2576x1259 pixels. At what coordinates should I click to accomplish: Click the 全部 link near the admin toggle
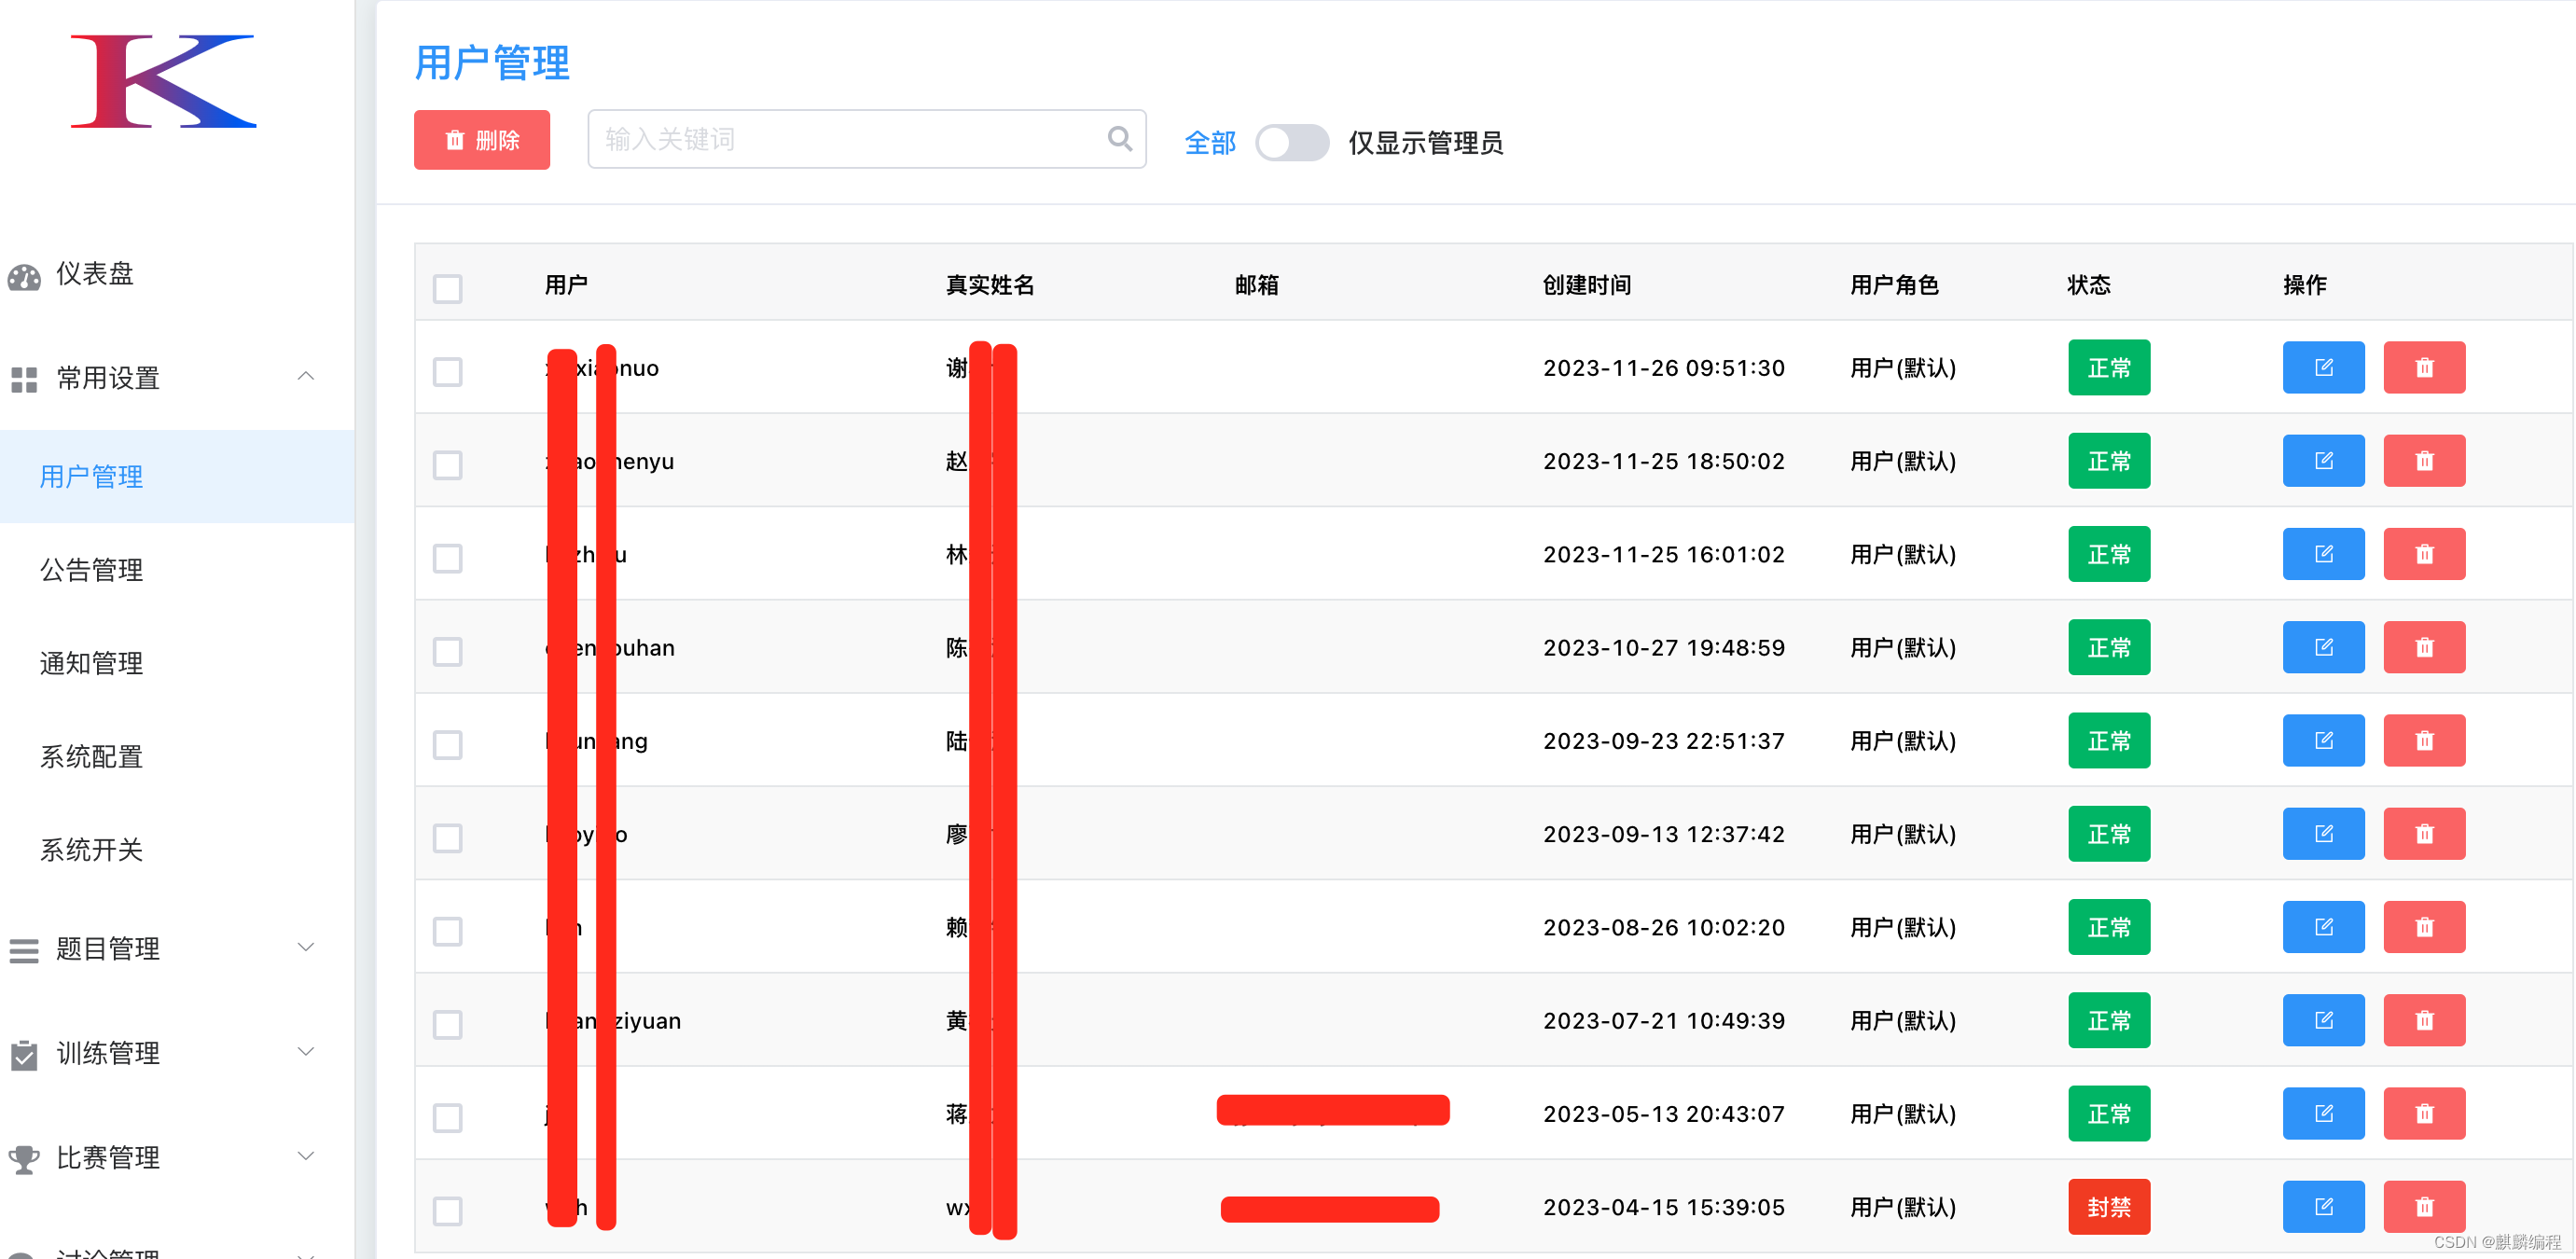point(1209,143)
